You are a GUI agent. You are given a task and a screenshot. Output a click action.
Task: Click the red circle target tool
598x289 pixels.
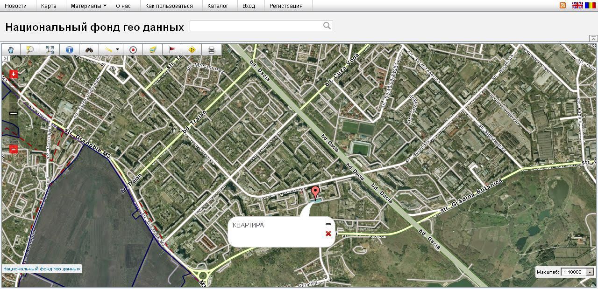(x=133, y=49)
